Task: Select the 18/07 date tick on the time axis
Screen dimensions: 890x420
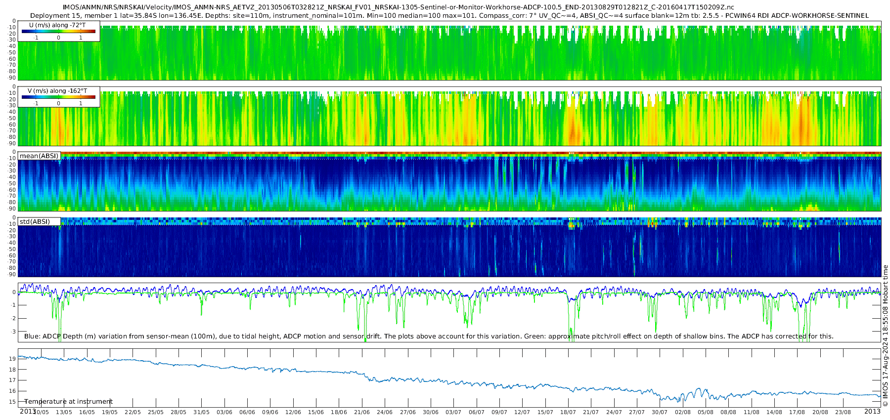Action: coord(568,412)
